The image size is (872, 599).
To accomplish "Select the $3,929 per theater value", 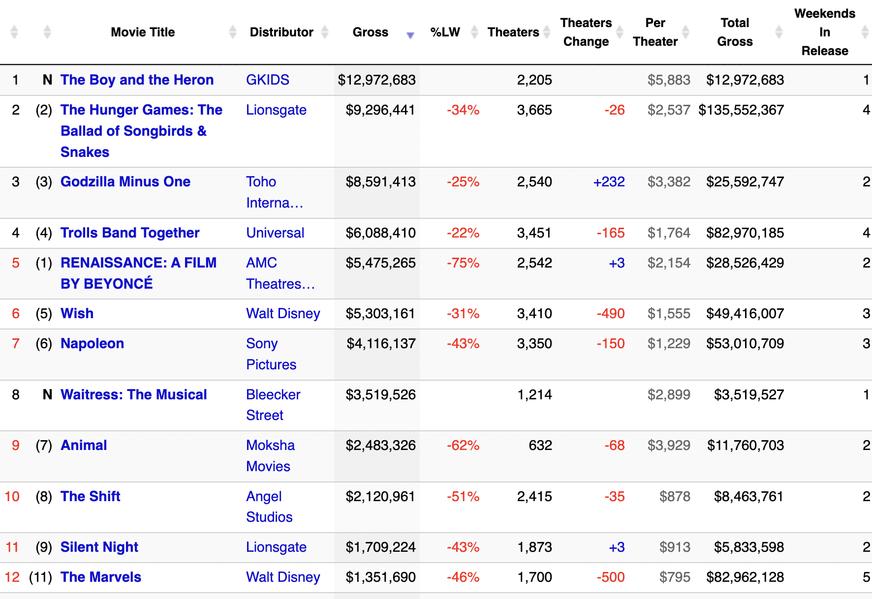I will point(669,445).
